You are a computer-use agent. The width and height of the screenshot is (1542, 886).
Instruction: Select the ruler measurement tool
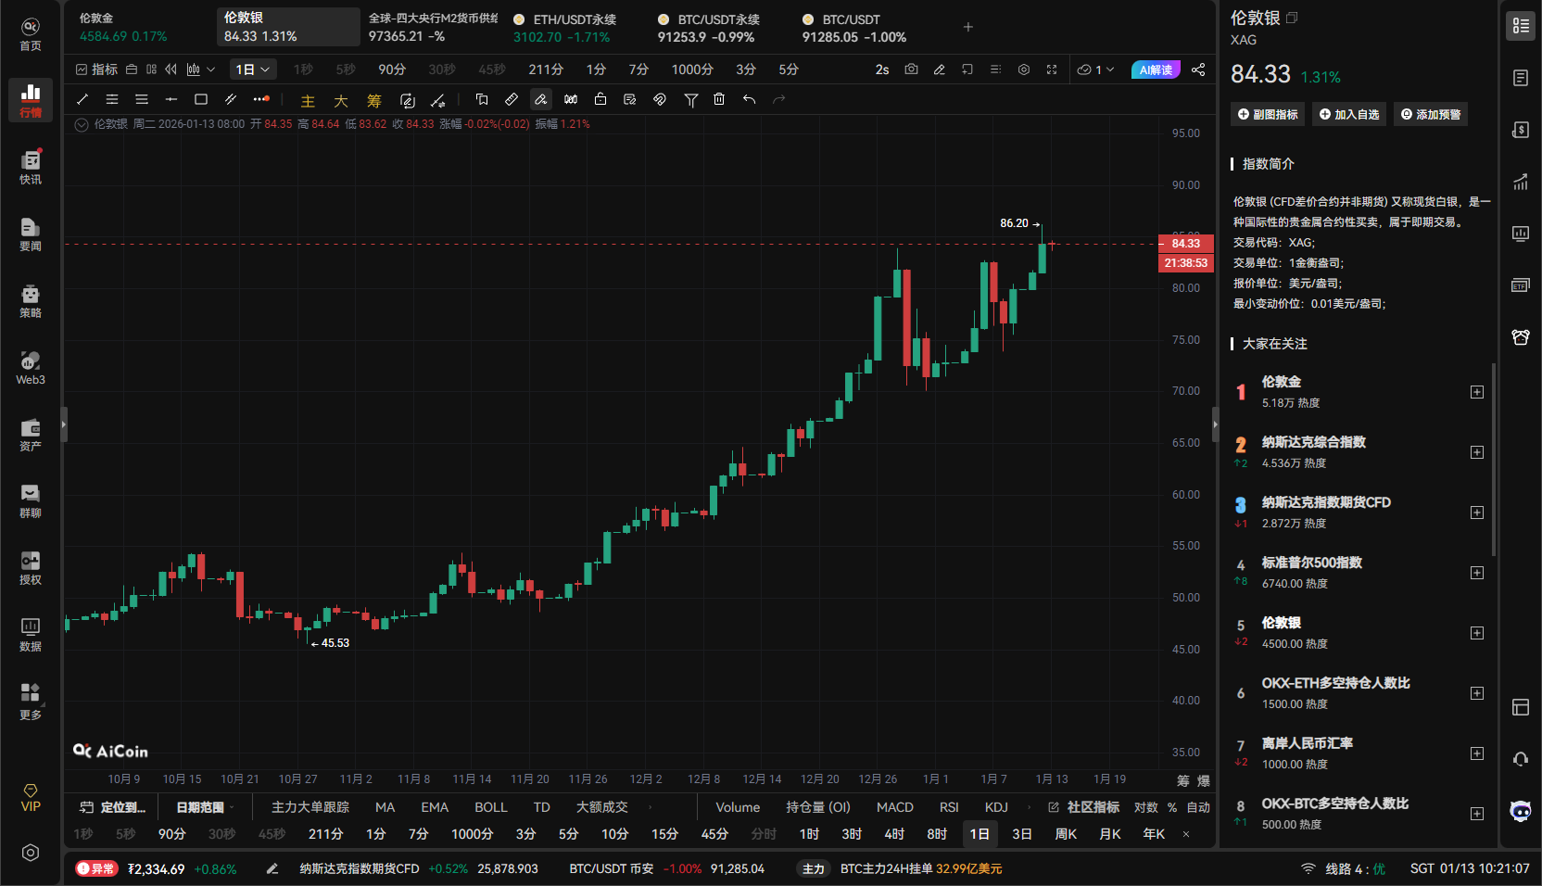click(512, 99)
